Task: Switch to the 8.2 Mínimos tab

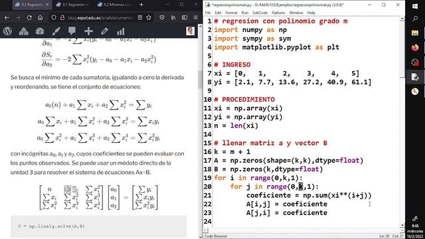Action: point(114,5)
